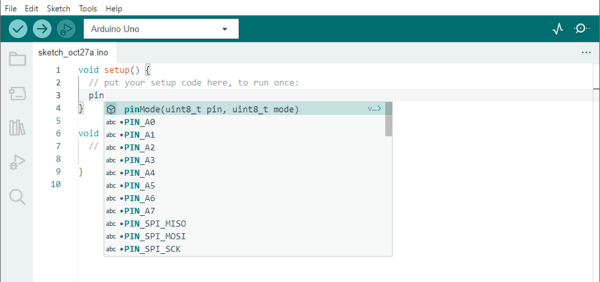Screen dimensions: 600x282
Task: Open the Tools menu
Action: click(88, 8)
